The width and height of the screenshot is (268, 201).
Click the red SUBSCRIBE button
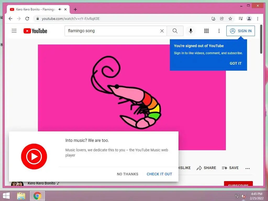tap(238, 184)
